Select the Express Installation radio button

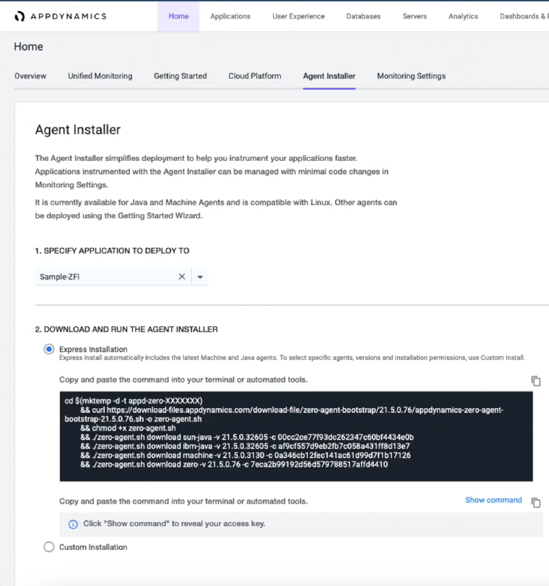click(49, 349)
